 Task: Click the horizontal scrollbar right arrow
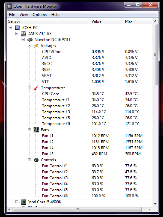tap(149, 209)
